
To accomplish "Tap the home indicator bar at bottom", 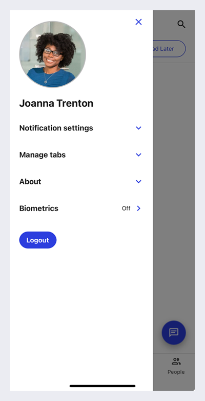I will pyautogui.click(x=102, y=386).
